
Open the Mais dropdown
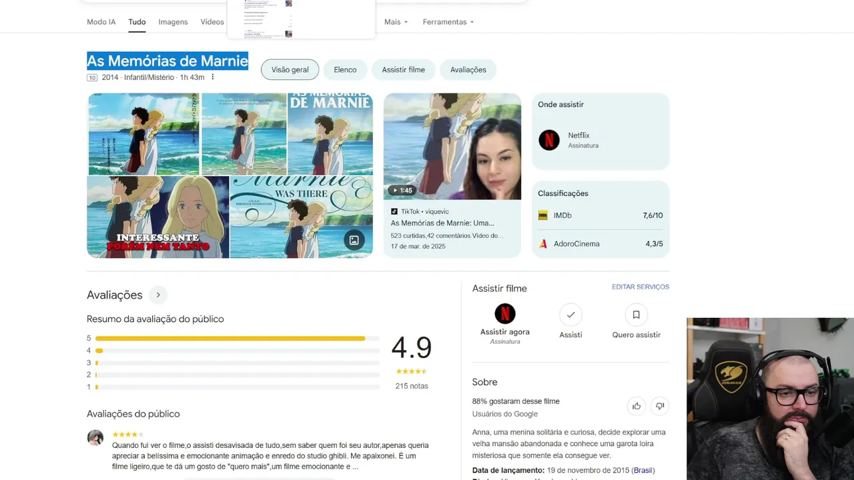pos(396,22)
